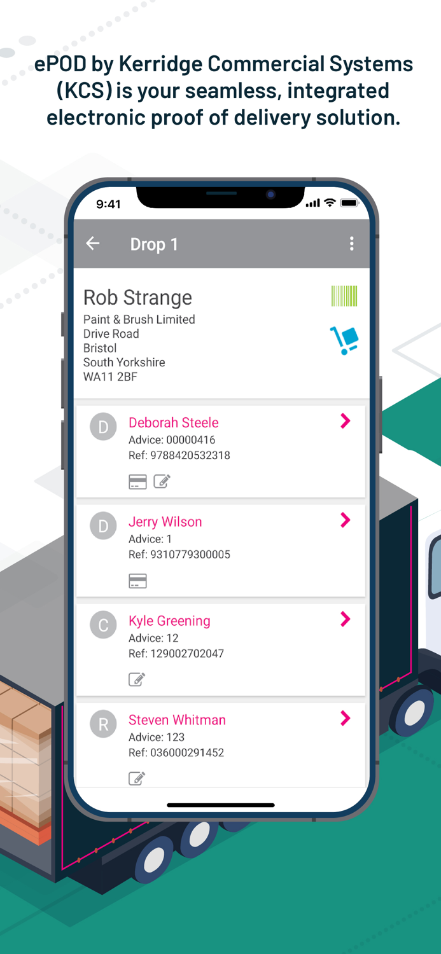Select Advice: 1 under Jerry Wilson

pos(150,539)
